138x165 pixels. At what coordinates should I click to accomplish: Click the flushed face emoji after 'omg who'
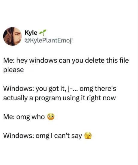tap(51, 117)
